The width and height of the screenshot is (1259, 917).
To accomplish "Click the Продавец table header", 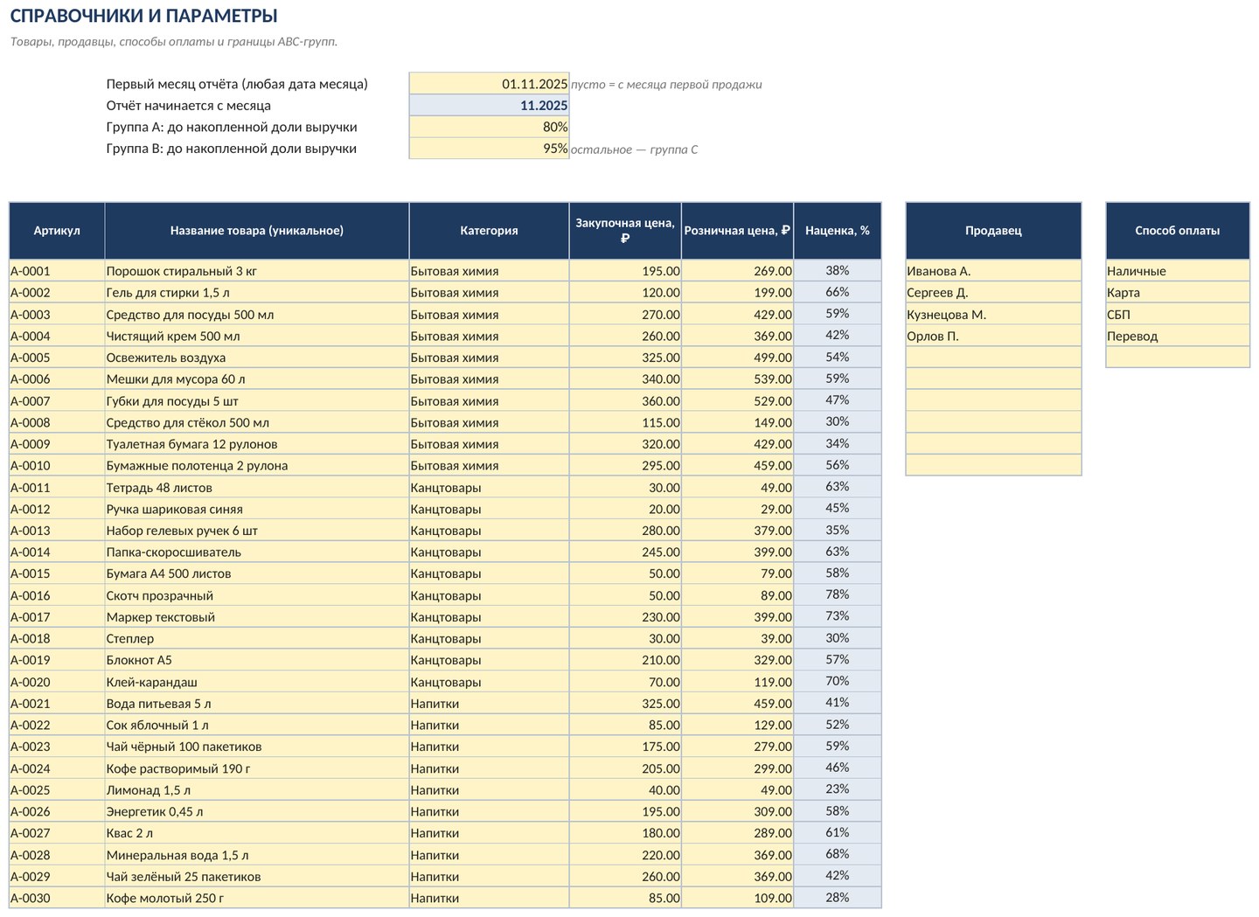I will pyautogui.click(x=993, y=231).
